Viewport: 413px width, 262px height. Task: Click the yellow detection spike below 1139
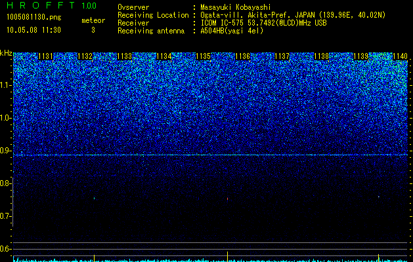pyautogui.click(x=378, y=258)
